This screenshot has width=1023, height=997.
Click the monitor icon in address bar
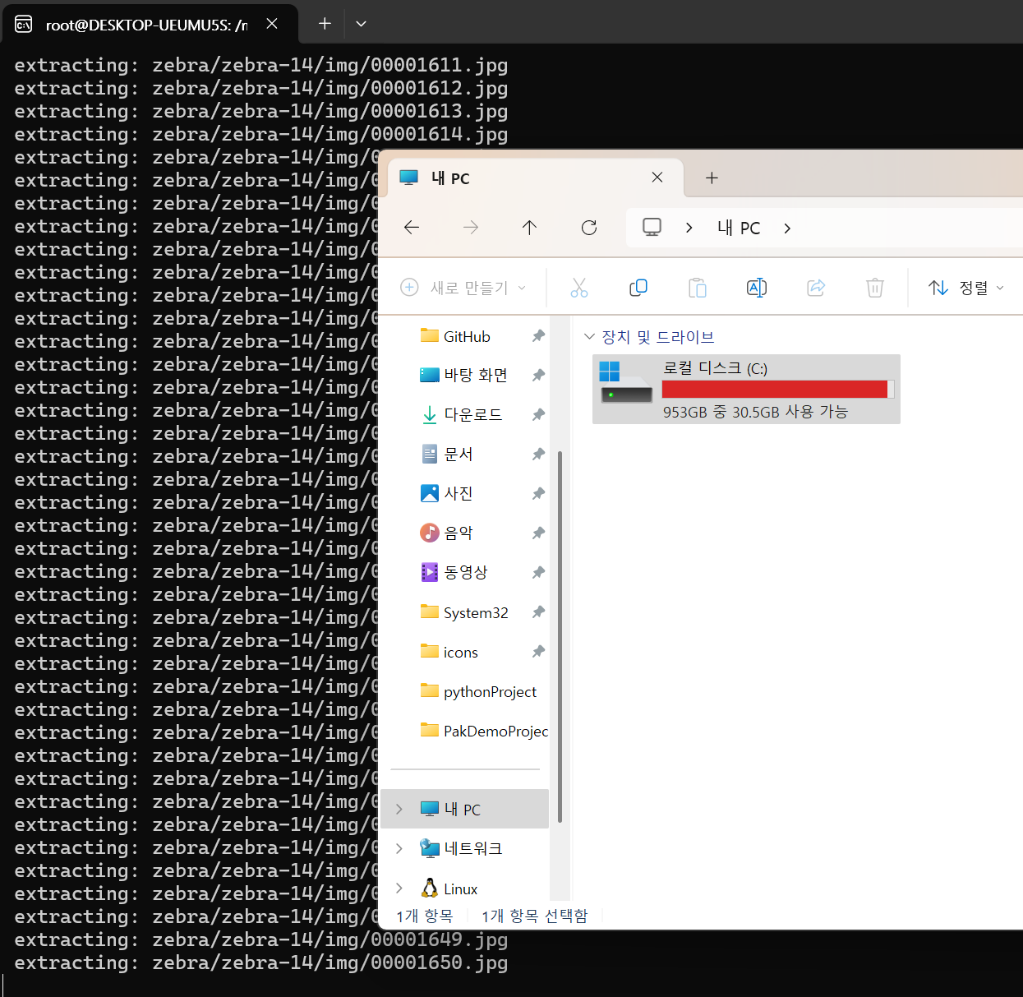652,228
